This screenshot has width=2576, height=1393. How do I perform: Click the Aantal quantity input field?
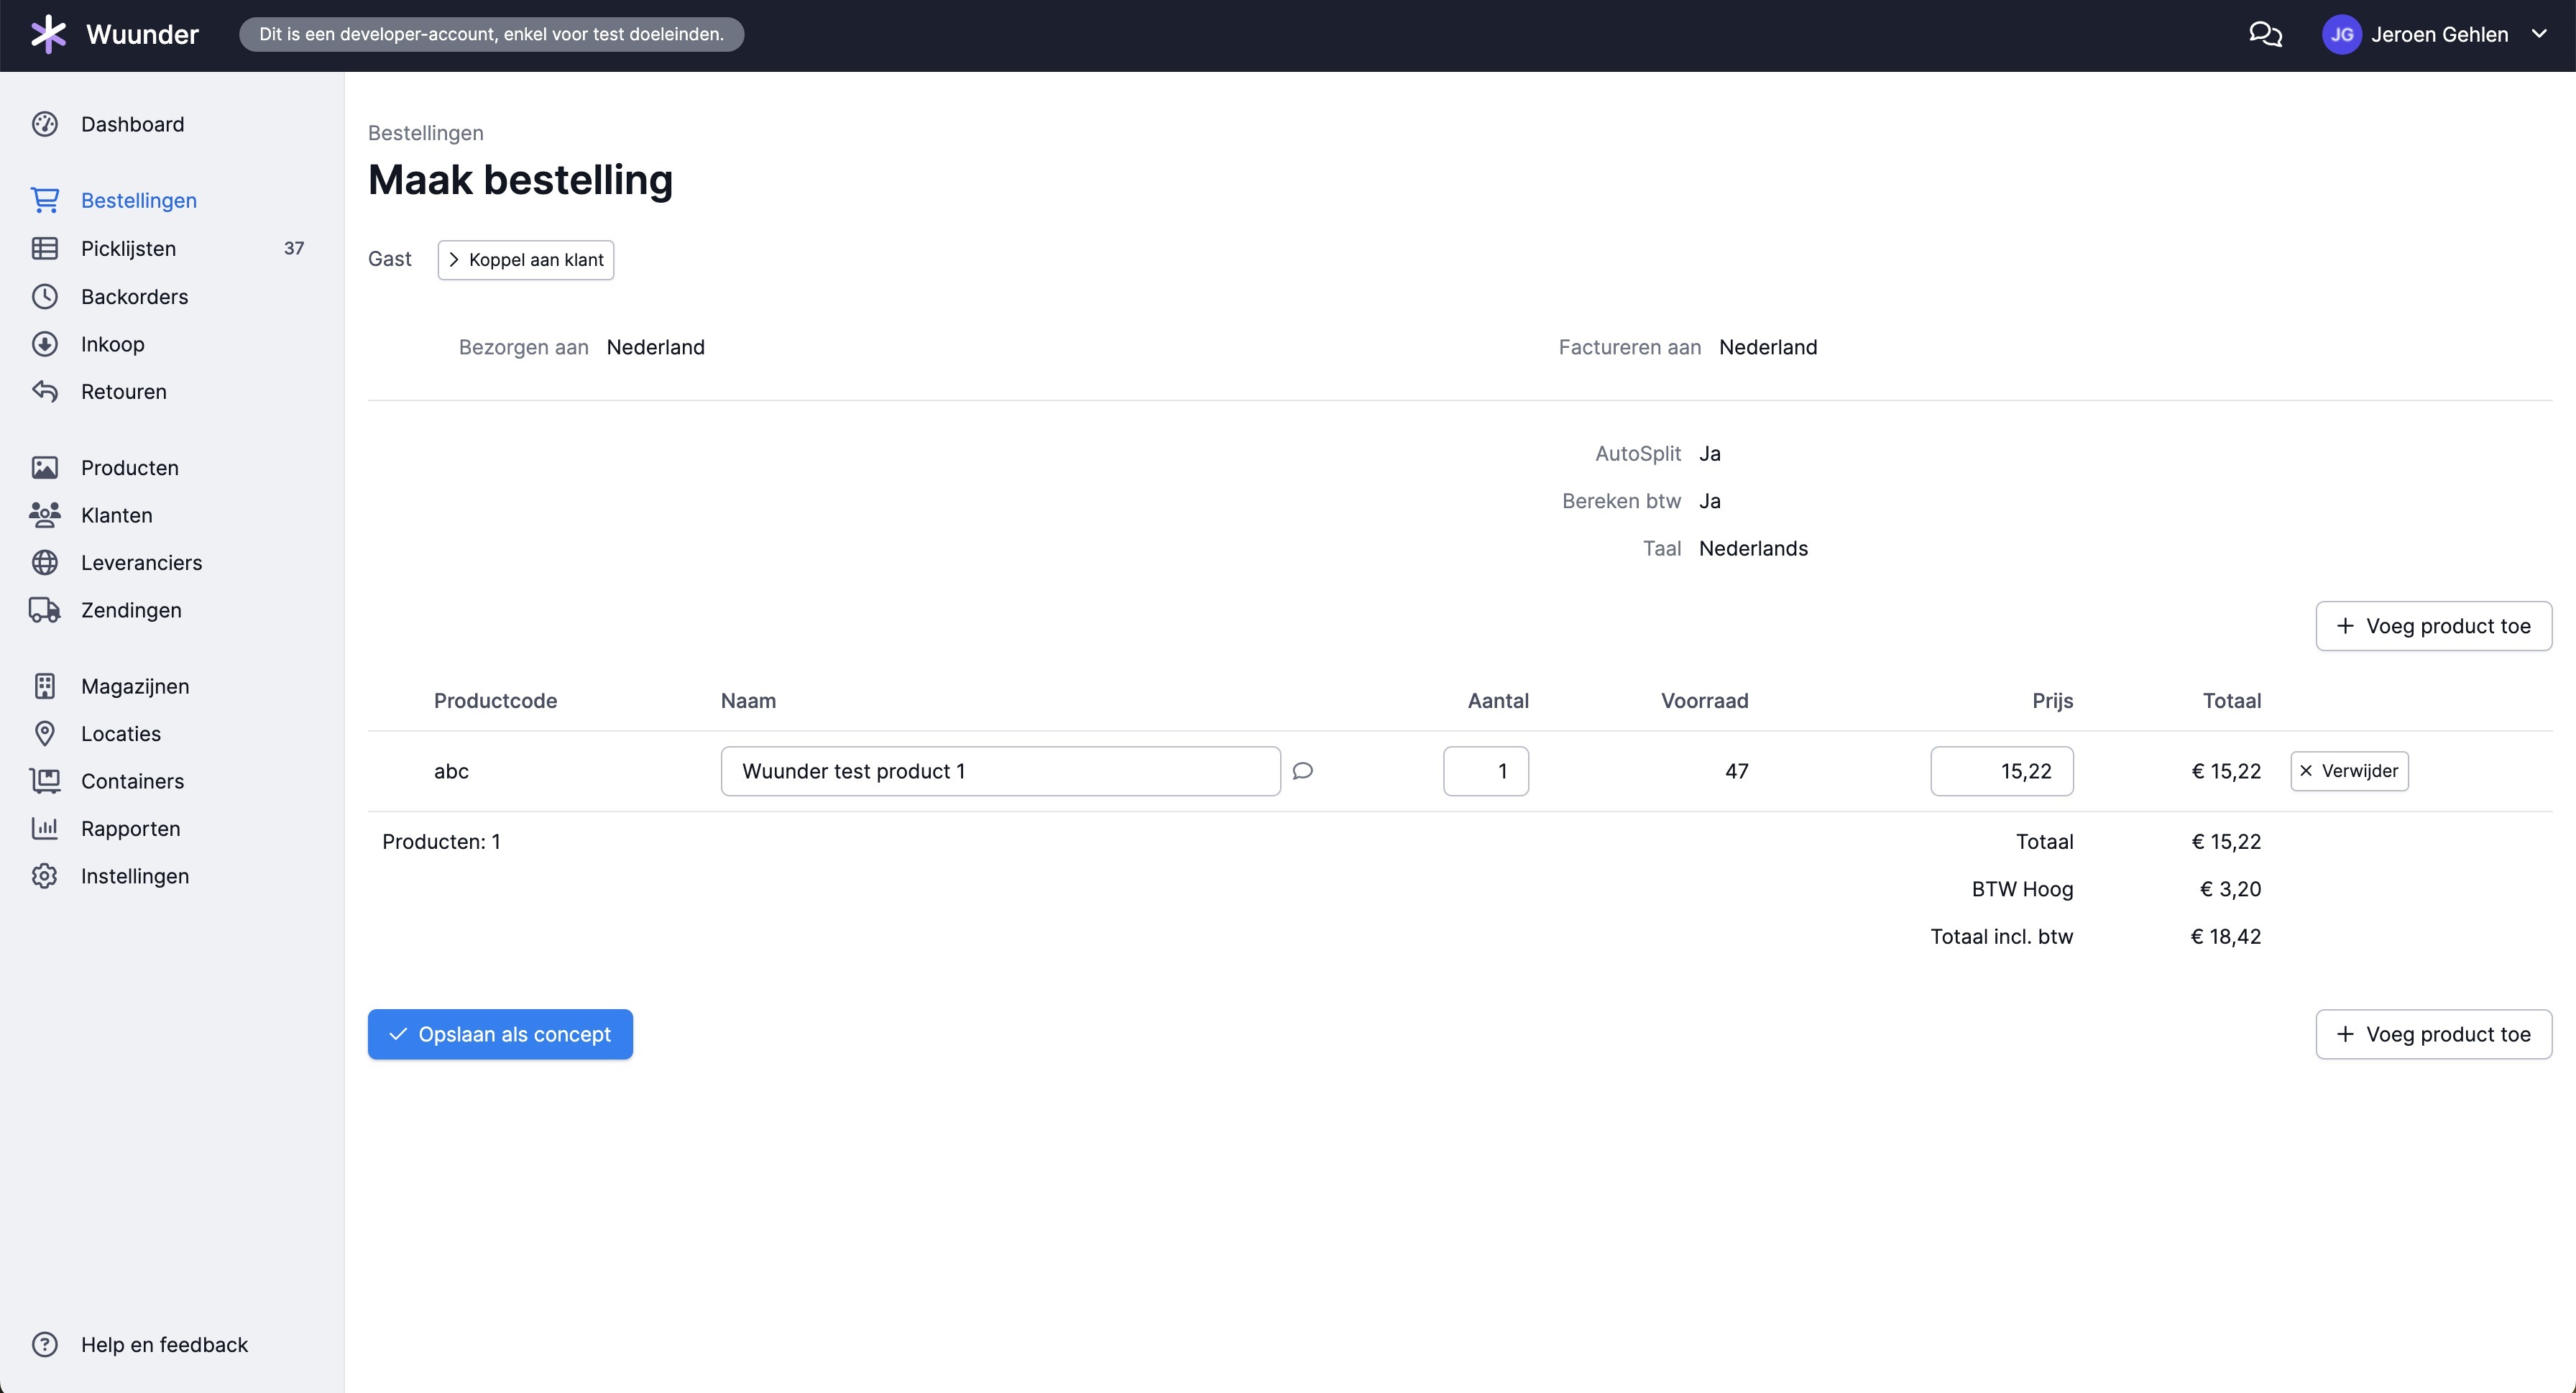pyautogui.click(x=1485, y=771)
